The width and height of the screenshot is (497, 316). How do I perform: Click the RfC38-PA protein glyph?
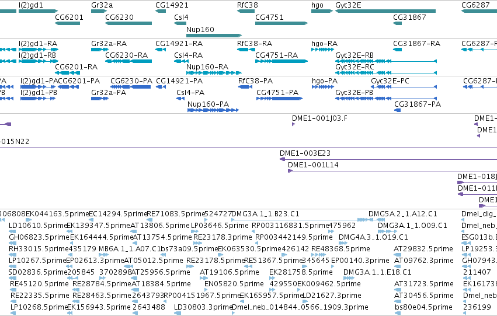pos(245,87)
